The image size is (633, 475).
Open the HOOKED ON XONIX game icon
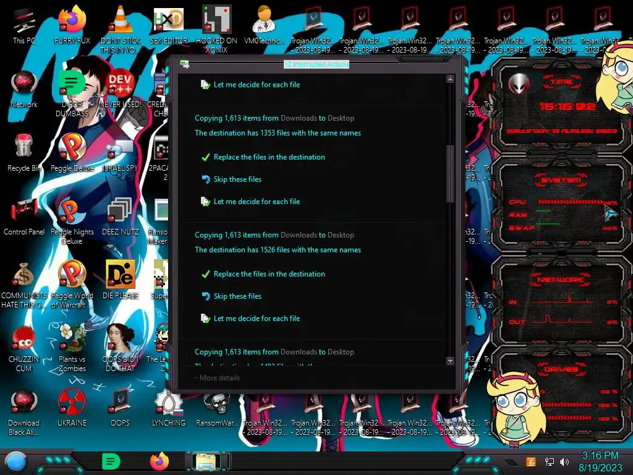click(x=216, y=29)
